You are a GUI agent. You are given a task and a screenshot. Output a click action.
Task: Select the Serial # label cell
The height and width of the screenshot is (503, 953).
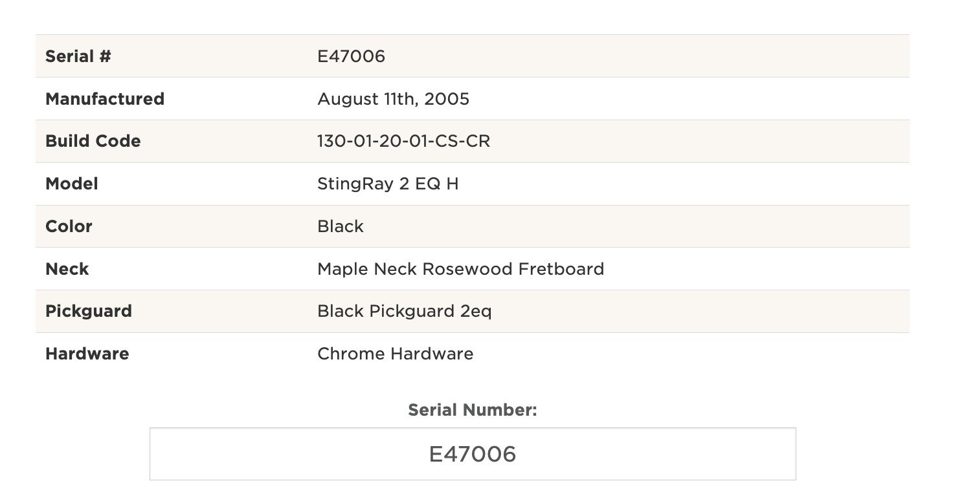(78, 56)
